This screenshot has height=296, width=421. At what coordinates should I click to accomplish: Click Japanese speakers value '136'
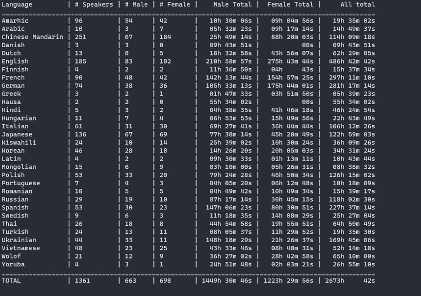tap(81, 134)
